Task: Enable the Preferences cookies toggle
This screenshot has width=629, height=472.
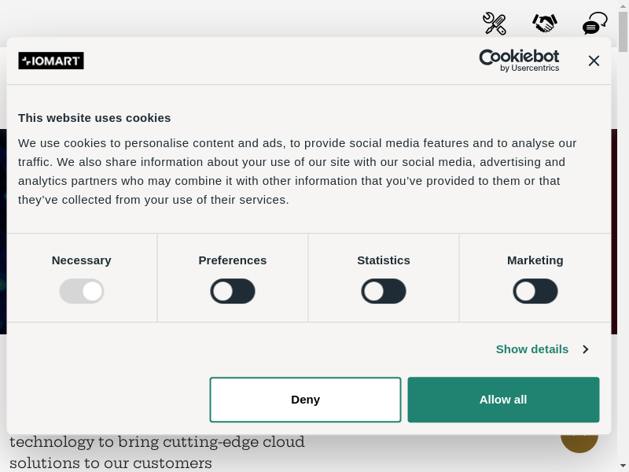Action: 233,291
